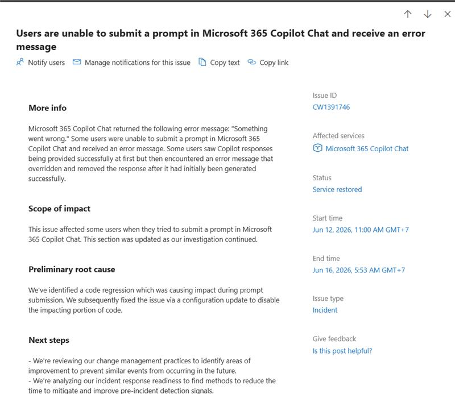The height and width of the screenshot is (394, 455).
Task: Go to next issue with down arrow
Action: pyautogui.click(x=428, y=14)
